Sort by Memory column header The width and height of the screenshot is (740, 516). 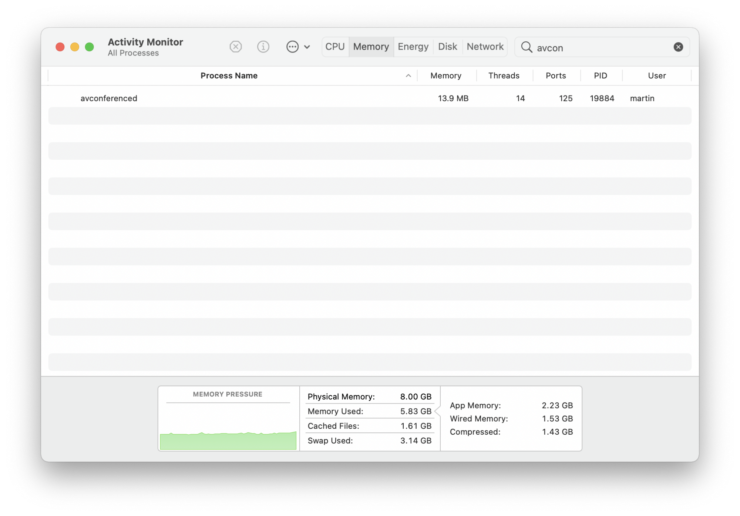pyautogui.click(x=446, y=75)
